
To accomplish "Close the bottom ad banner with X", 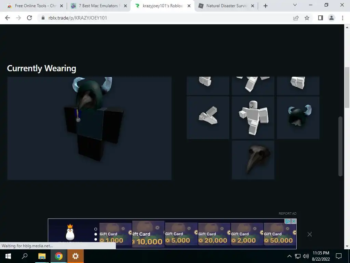I will pos(309,234).
